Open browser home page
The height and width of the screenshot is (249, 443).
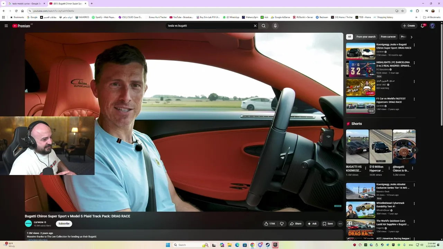click(22, 11)
